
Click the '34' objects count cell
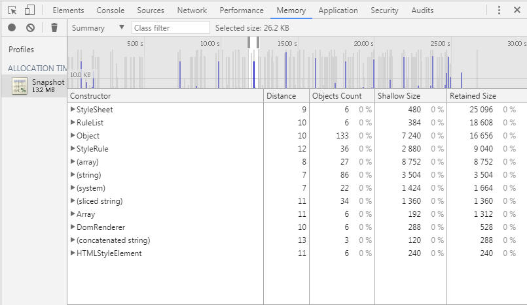344,201
